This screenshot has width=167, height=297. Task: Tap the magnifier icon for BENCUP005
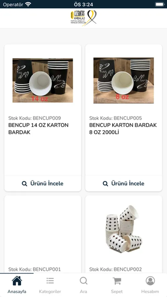105,183
